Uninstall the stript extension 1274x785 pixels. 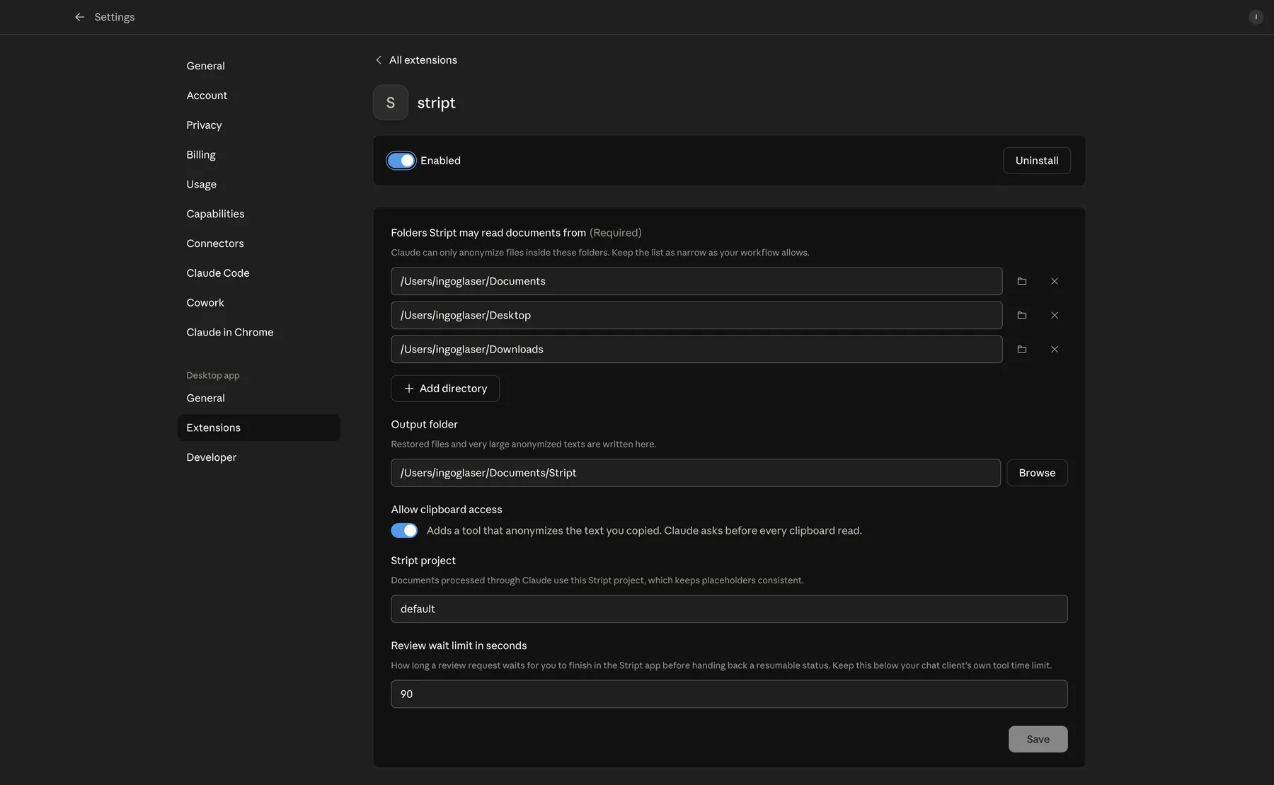click(x=1037, y=161)
